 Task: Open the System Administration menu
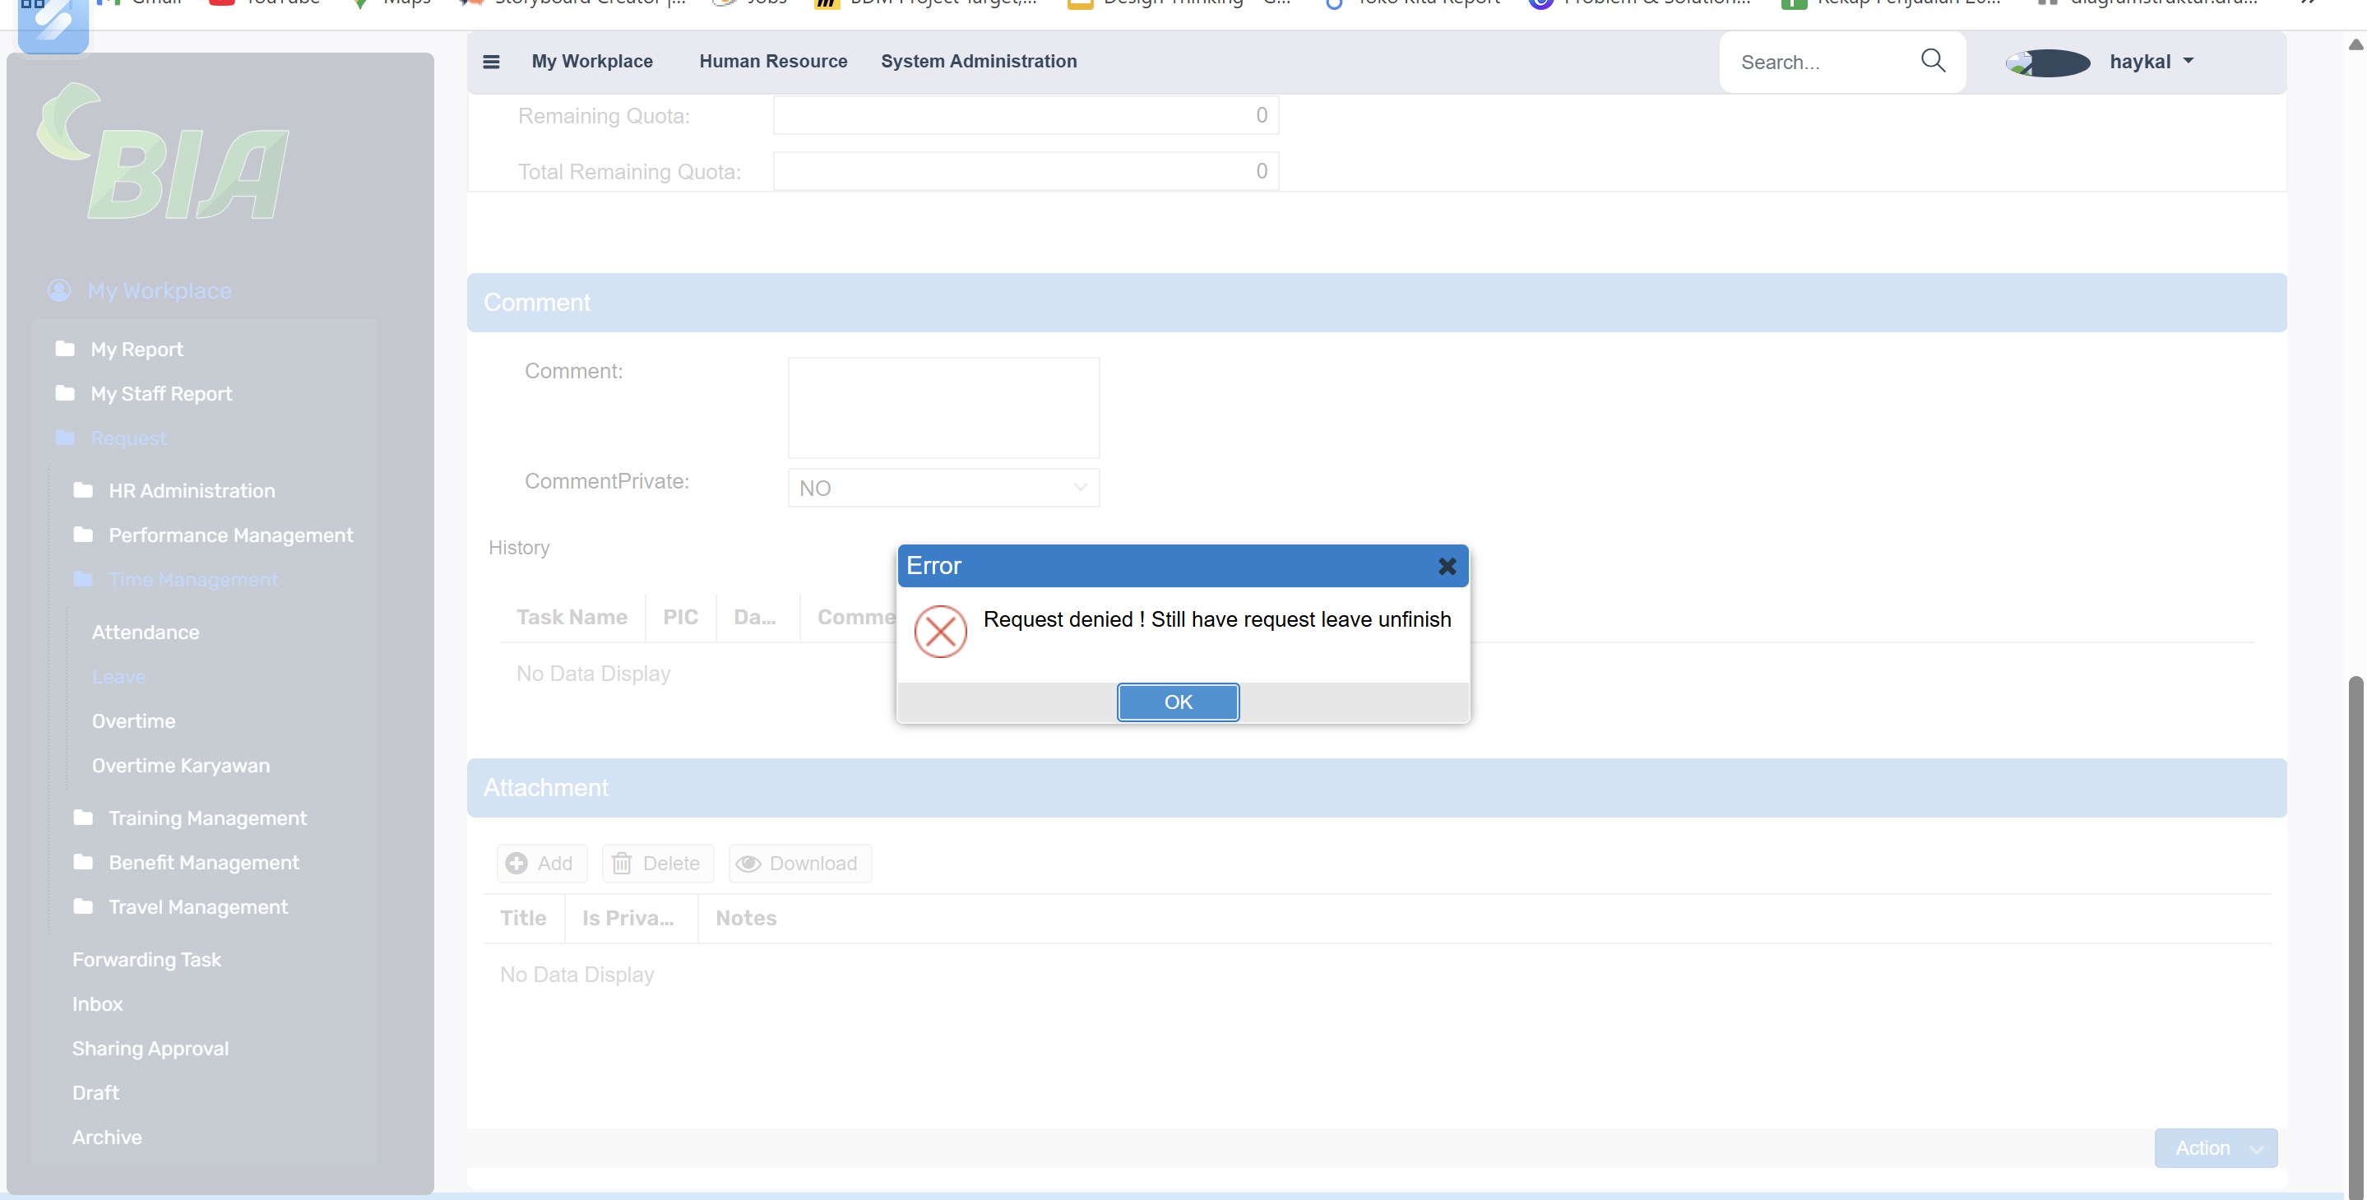[978, 61]
